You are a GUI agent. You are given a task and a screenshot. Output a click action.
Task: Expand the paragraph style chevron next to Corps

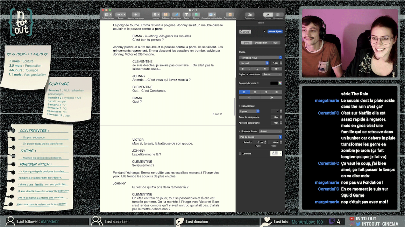[264, 31]
